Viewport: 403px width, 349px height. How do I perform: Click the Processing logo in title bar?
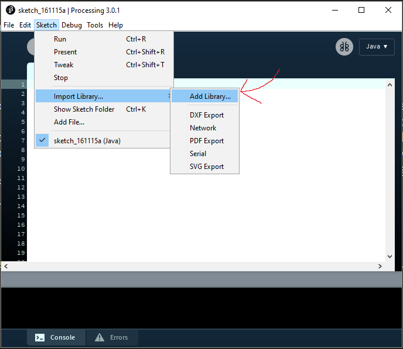[x=11, y=10]
